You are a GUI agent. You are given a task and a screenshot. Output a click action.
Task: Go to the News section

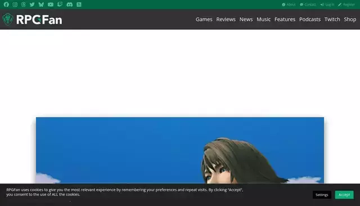[246, 19]
